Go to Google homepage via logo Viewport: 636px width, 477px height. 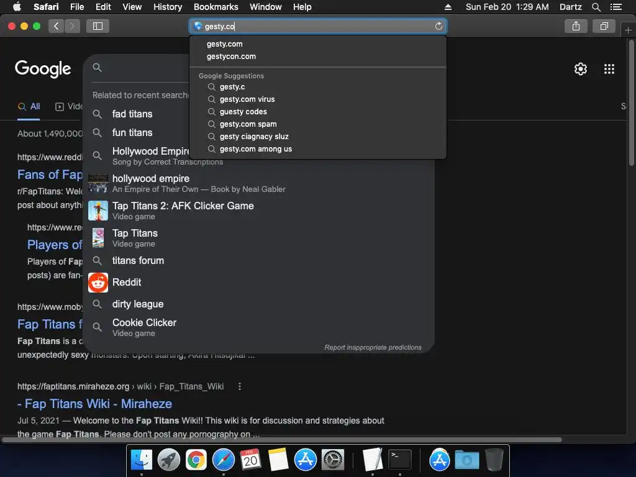pyautogui.click(x=43, y=69)
